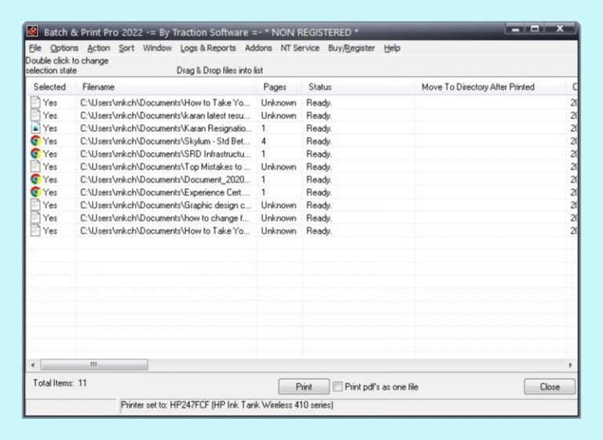Click the Batch & Print Pro app icon in title bar

click(x=33, y=31)
